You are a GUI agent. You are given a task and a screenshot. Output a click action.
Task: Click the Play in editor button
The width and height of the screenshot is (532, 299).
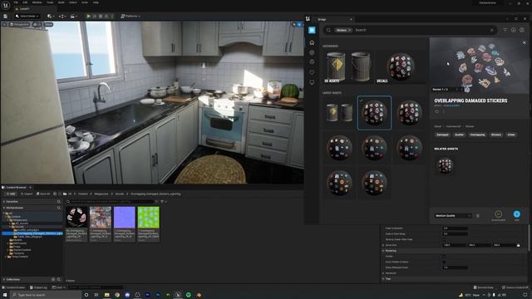[x=89, y=16]
